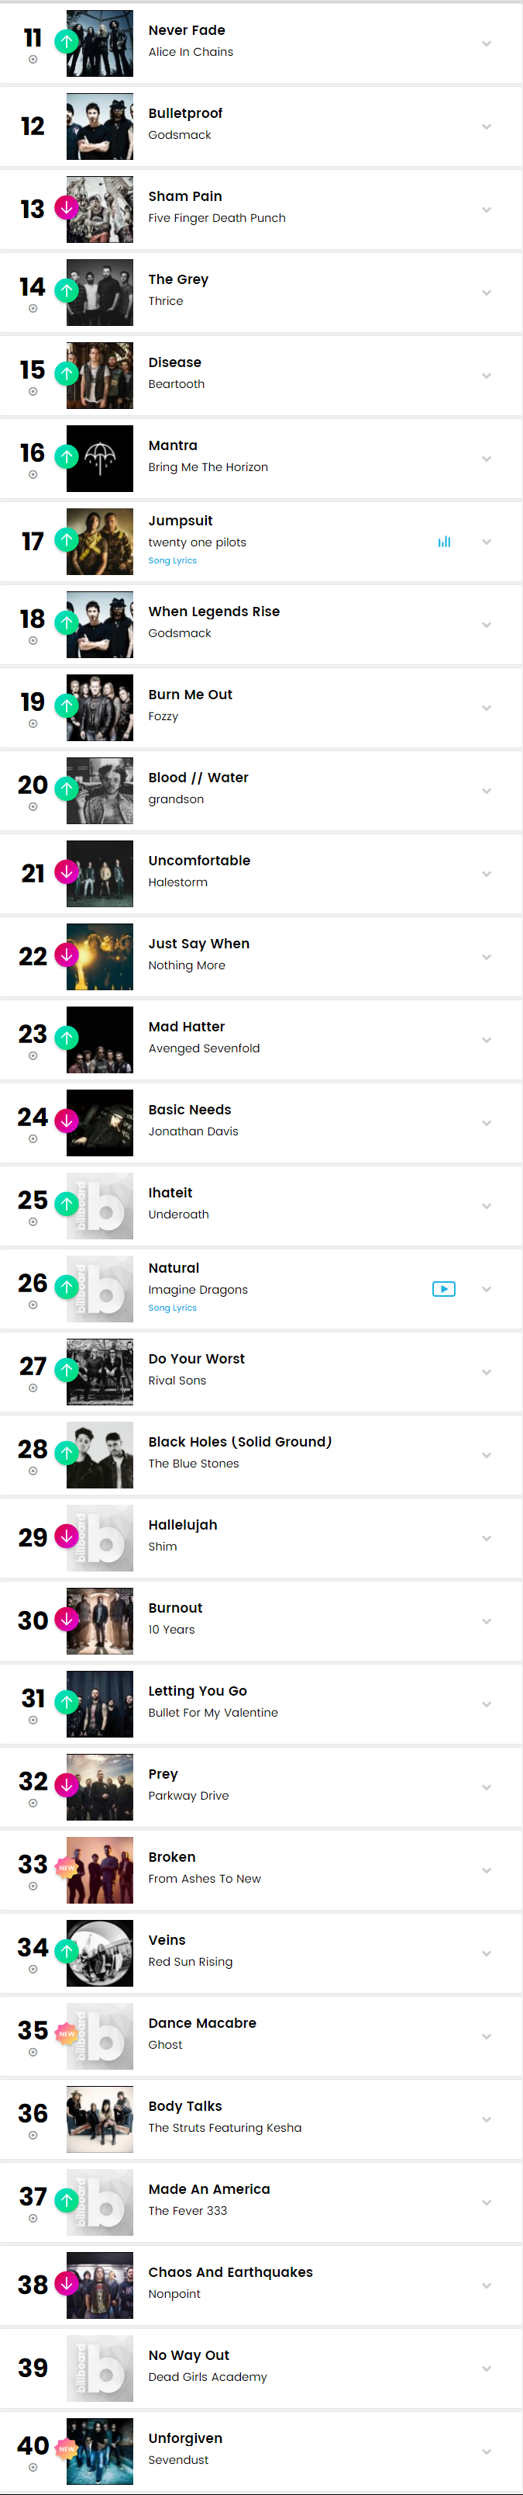The image size is (523, 2495).
Task: Click the NEW badge on Unforgiven
Action: coord(67,2448)
